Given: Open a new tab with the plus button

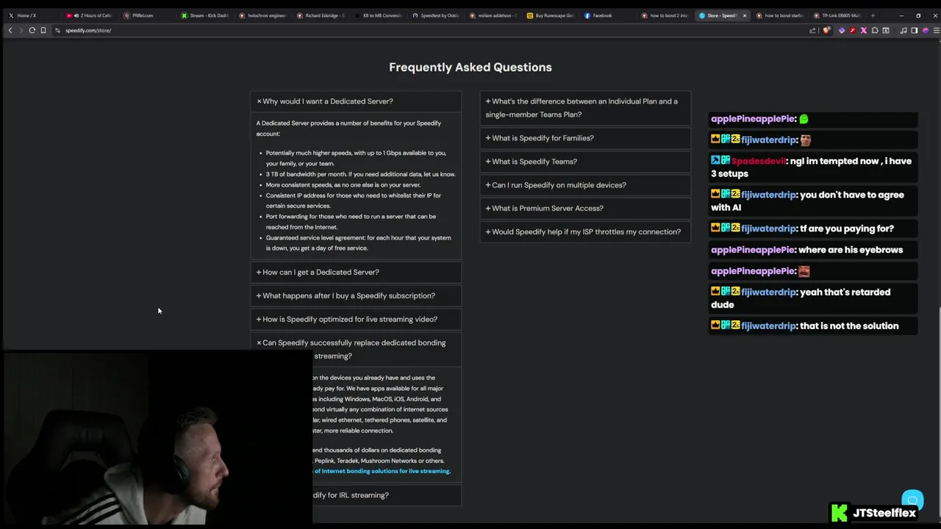Looking at the screenshot, I should pos(873,15).
